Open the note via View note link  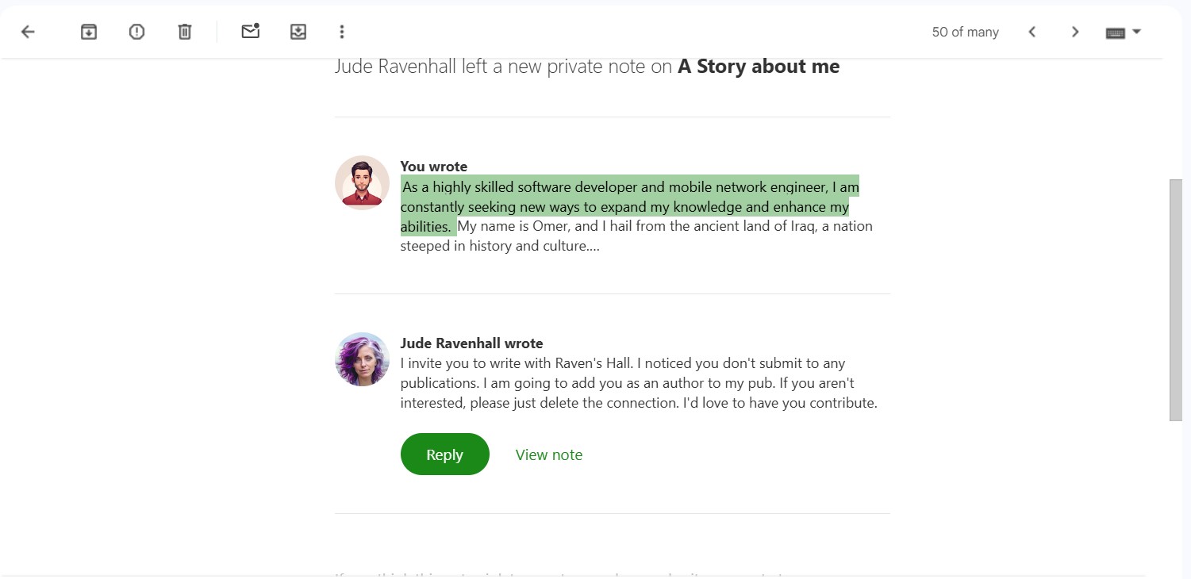[549, 454]
